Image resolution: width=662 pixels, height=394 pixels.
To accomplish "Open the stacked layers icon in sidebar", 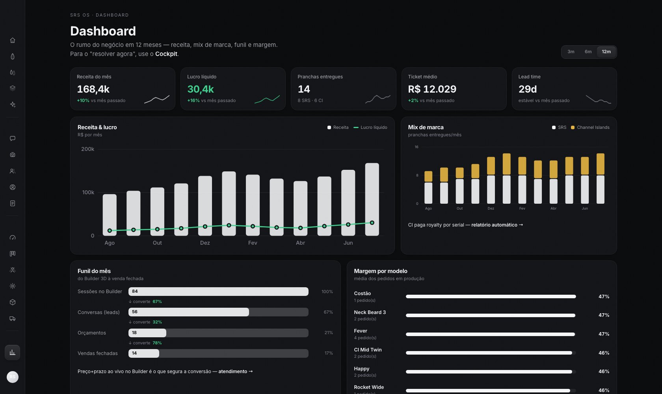I will pyautogui.click(x=13, y=88).
